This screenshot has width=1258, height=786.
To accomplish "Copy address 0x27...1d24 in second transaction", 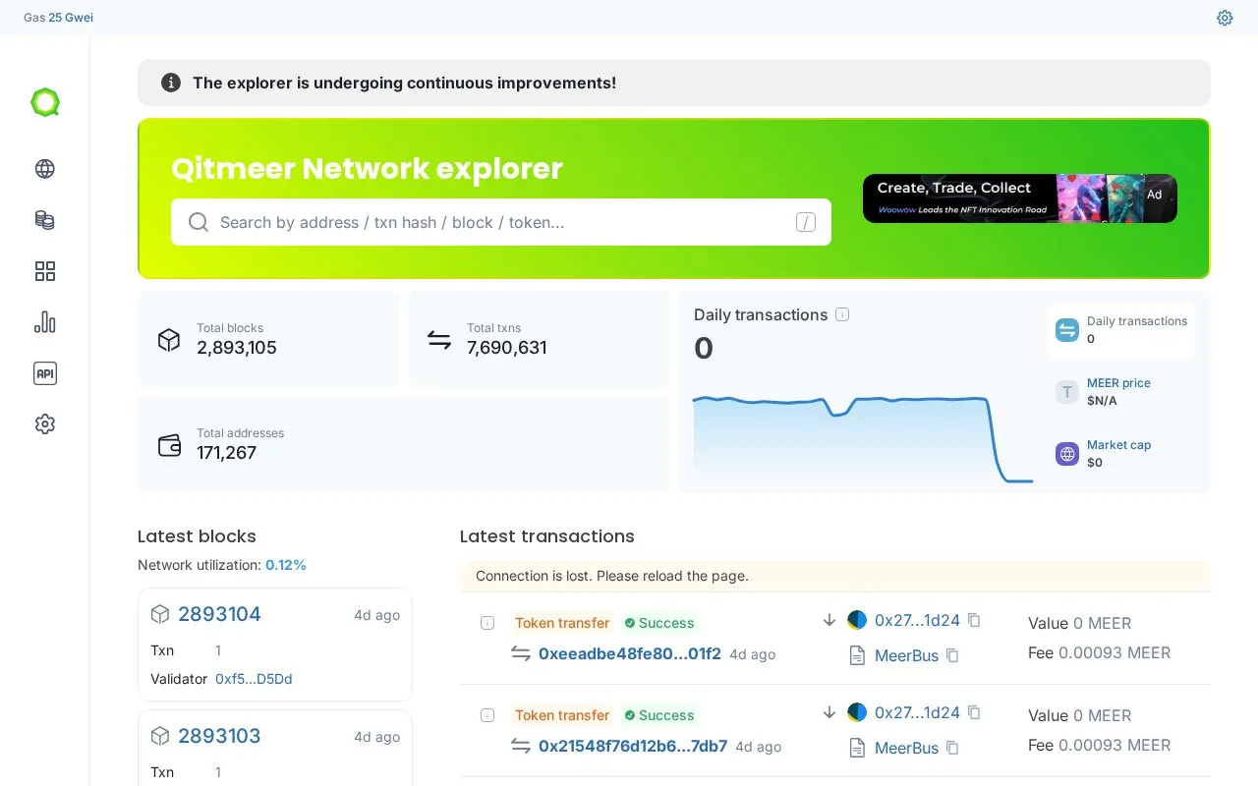I will coord(974,712).
